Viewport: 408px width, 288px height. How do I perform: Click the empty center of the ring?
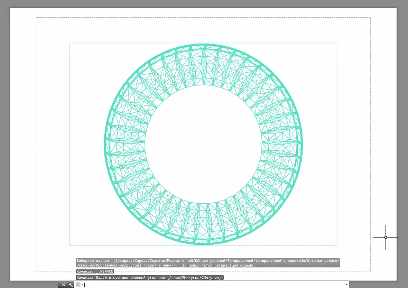(203, 145)
